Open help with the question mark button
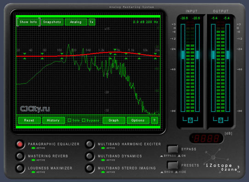 tap(154, 121)
